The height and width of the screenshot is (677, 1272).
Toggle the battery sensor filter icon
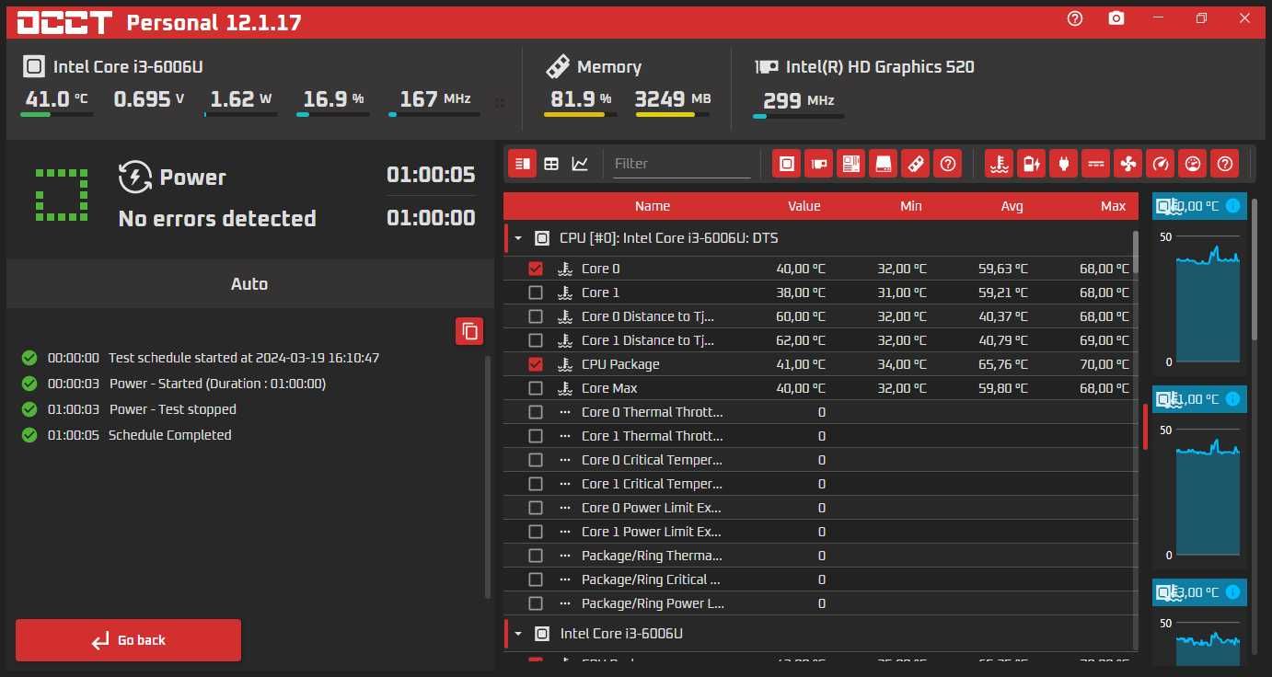pos(1031,164)
